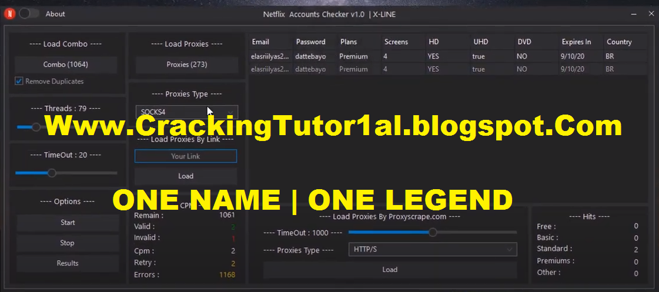This screenshot has height=292, width=659.
Task: Click the Expires In column header
Action: coord(576,42)
